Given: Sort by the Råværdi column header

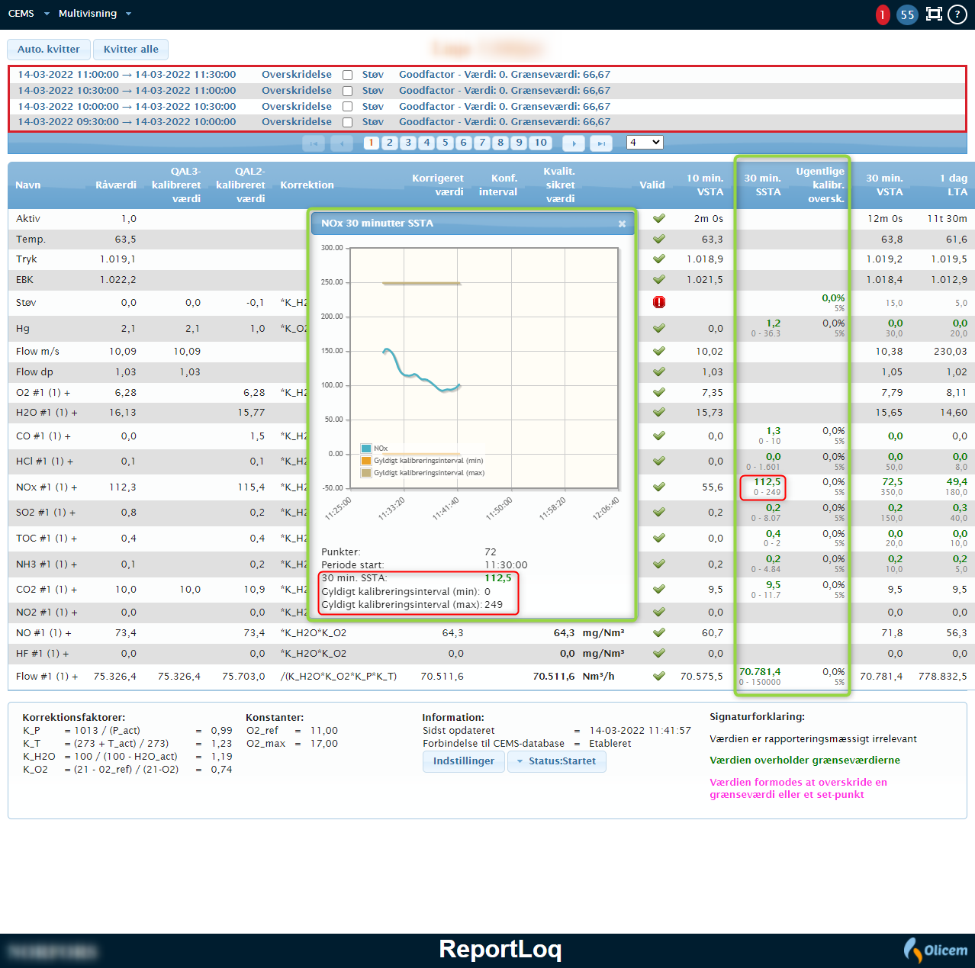Looking at the screenshot, I should (116, 185).
